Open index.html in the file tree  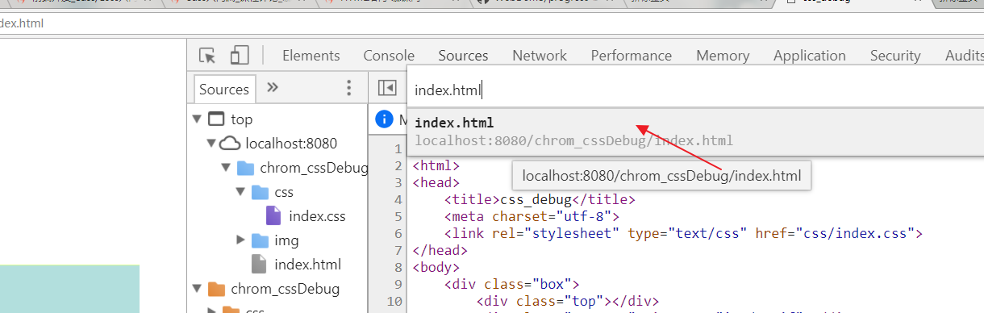coord(307,265)
